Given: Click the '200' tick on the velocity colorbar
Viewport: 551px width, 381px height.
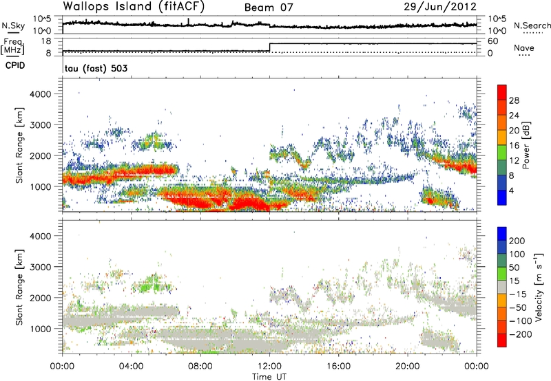Looking at the screenshot, I should point(517,241).
